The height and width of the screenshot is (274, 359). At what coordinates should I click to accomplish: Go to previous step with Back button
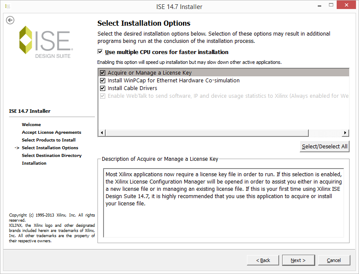pyautogui.click(x=263, y=260)
